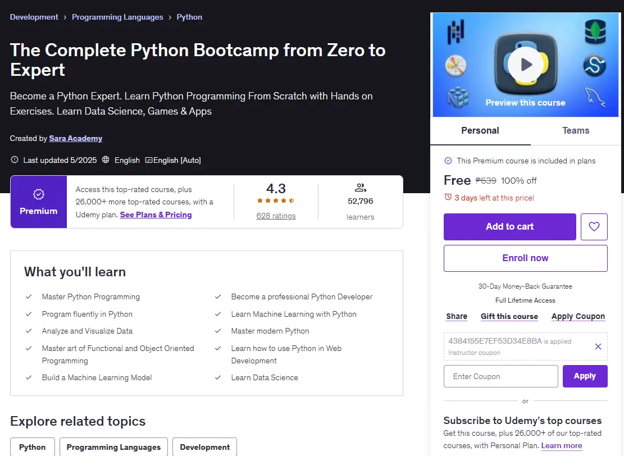624x456 pixels.
Task: Click the Premium course included check icon
Action: point(448,161)
